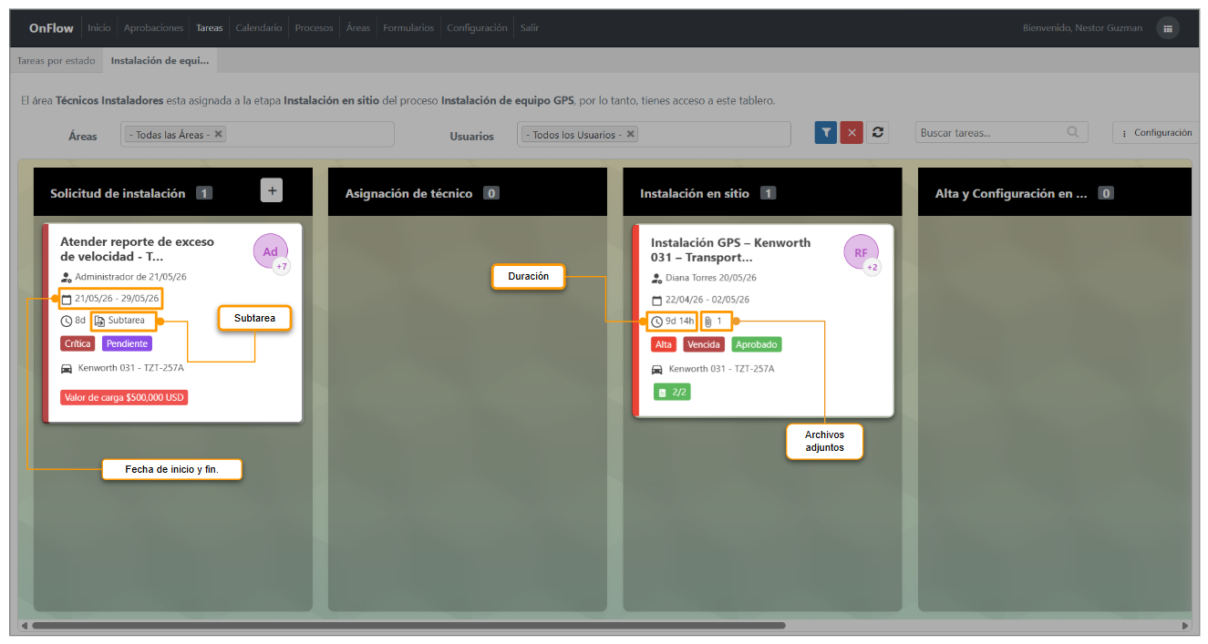Click the car icon on Atender reporte card

[67, 369]
